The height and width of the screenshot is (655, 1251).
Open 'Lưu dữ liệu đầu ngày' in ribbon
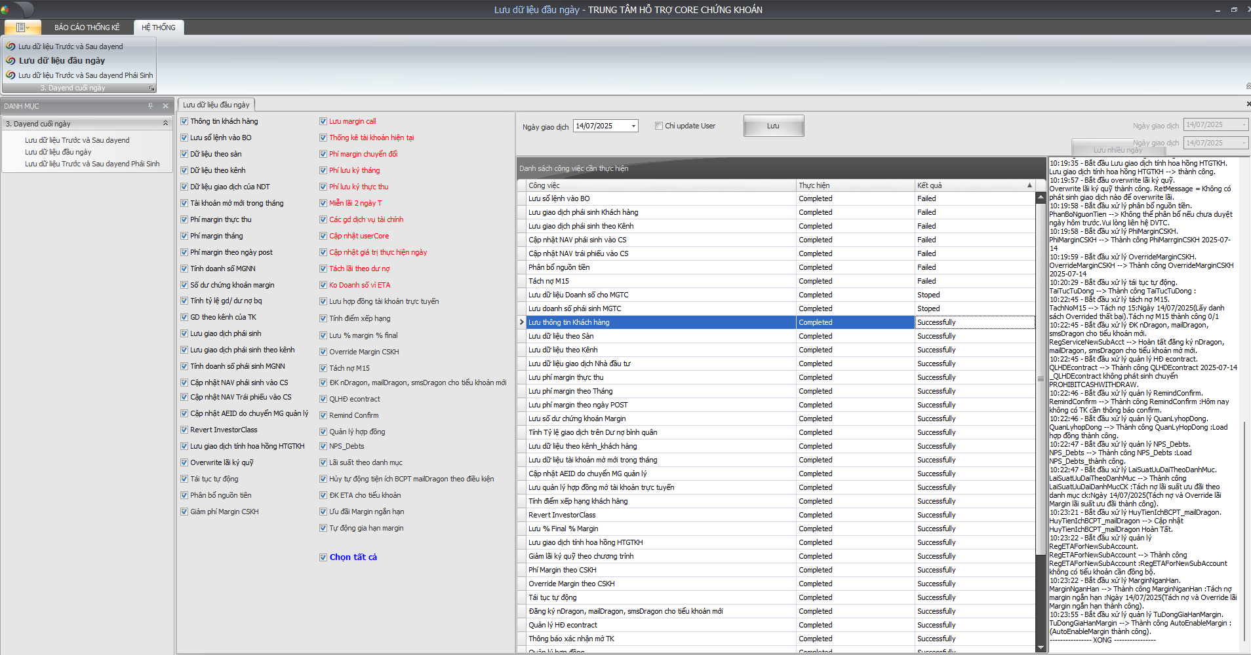pos(62,60)
